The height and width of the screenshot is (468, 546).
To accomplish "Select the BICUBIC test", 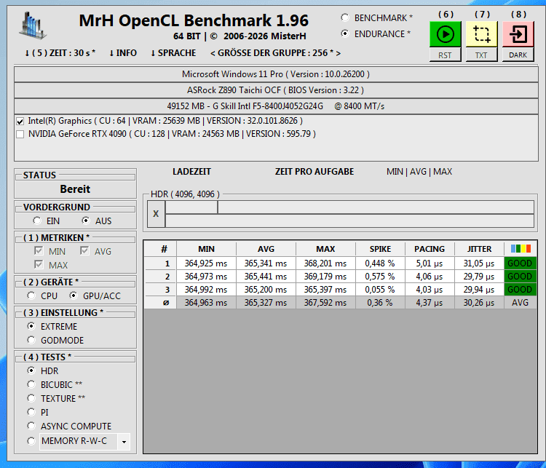I will coord(31,384).
